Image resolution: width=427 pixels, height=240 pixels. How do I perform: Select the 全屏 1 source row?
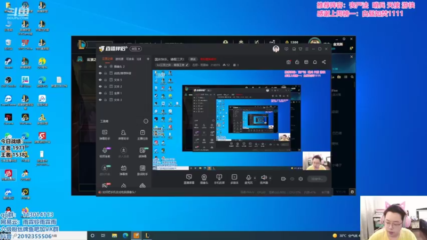[x=124, y=93]
